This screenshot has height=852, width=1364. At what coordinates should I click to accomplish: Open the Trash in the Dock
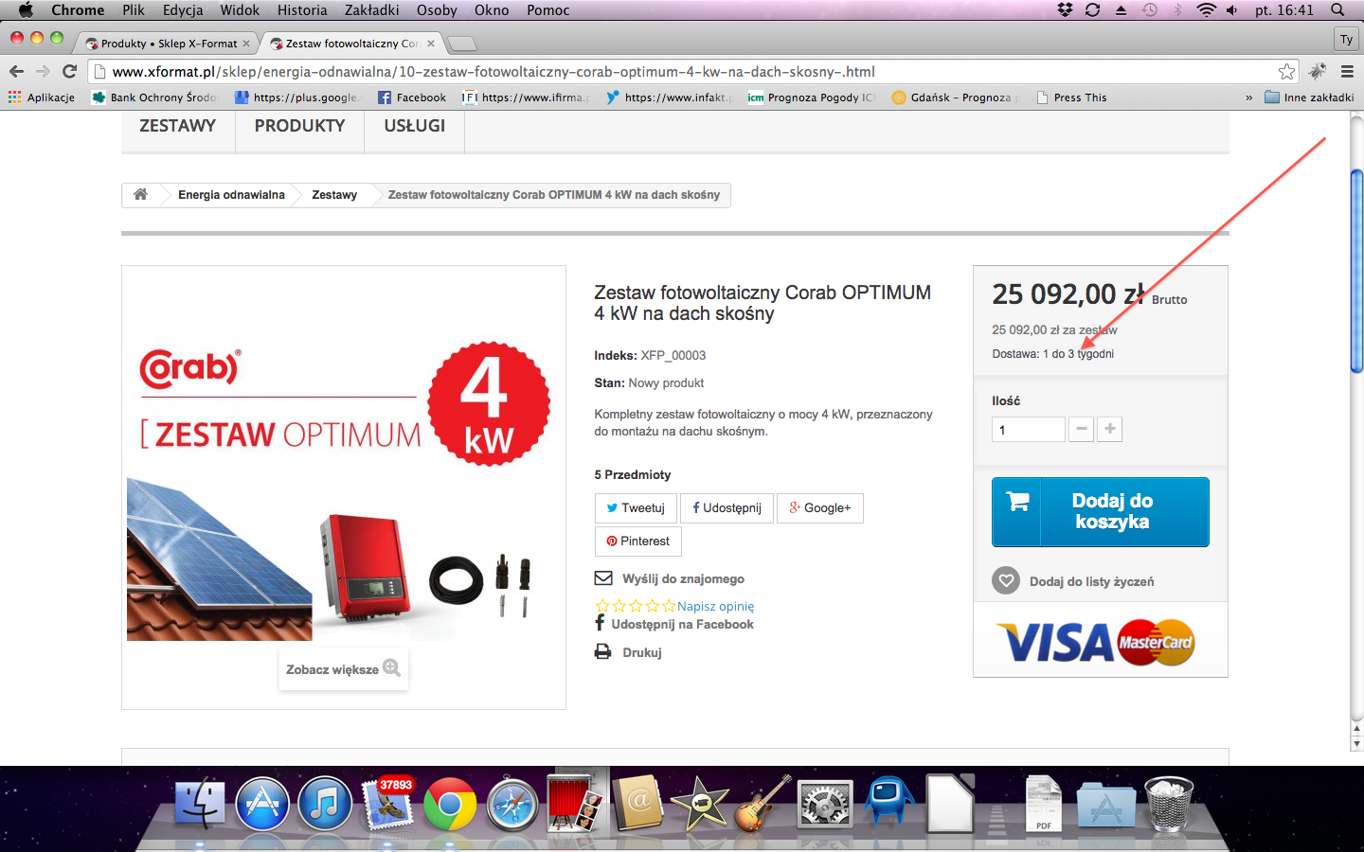tap(1169, 804)
